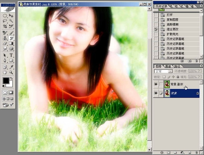The height and width of the screenshot is (155, 204).
Task: Open the foreground black color picker
Action: coord(6,80)
